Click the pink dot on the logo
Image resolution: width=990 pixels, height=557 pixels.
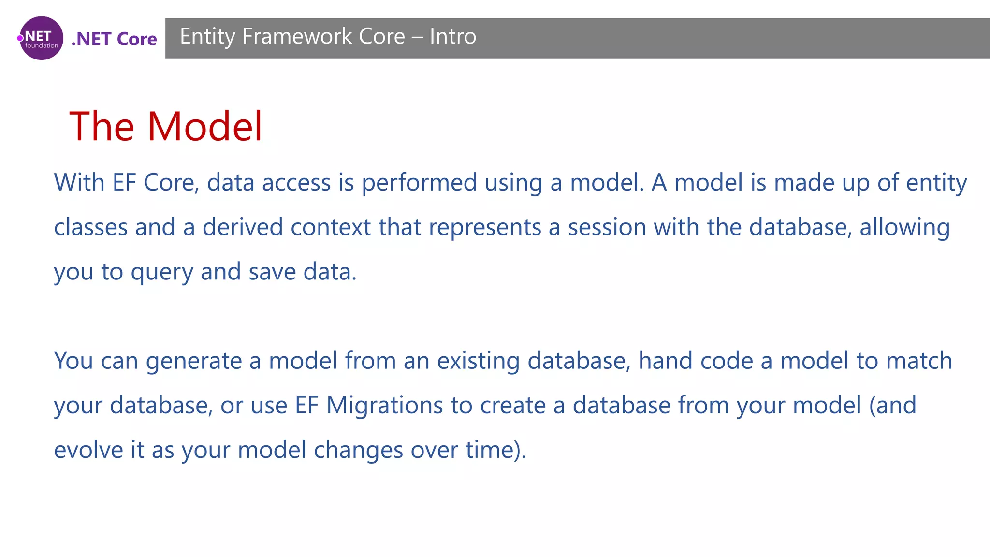tap(20, 38)
